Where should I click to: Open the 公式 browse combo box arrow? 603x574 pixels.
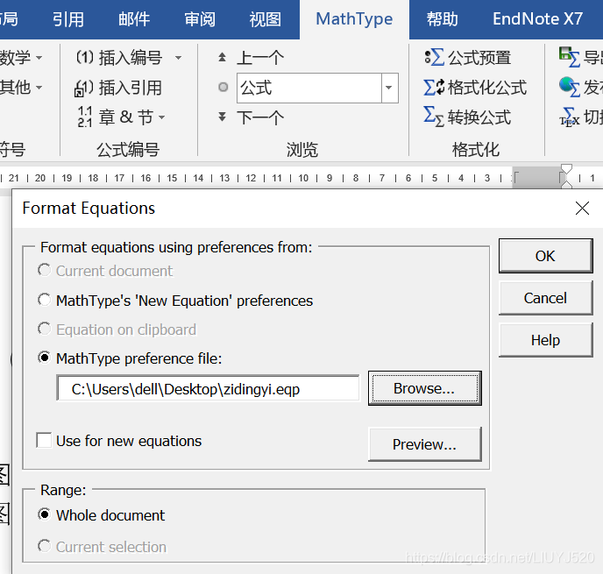[389, 88]
